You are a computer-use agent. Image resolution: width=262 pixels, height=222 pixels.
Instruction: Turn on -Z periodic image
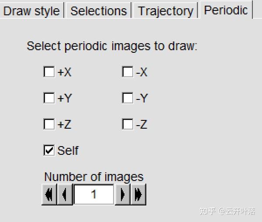point(128,124)
